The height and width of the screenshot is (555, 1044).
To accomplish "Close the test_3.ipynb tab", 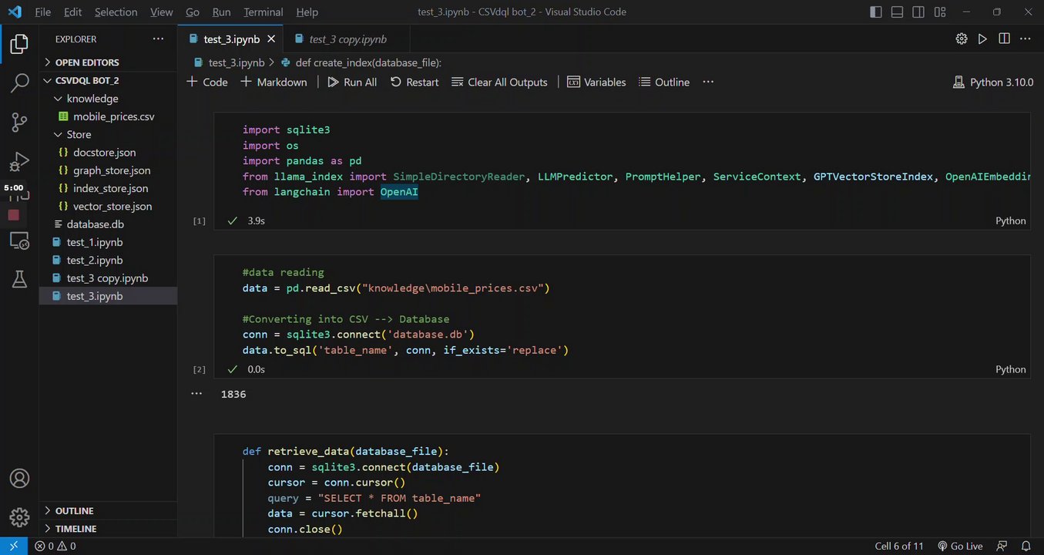I will click(x=271, y=39).
